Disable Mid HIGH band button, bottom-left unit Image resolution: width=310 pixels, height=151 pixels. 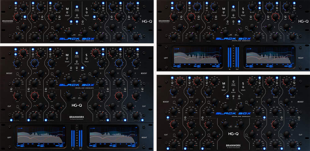pyautogui.click(x=46, y=120)
